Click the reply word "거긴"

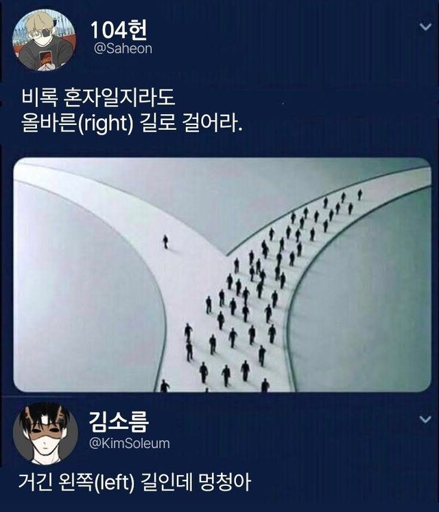coord(35,482)
